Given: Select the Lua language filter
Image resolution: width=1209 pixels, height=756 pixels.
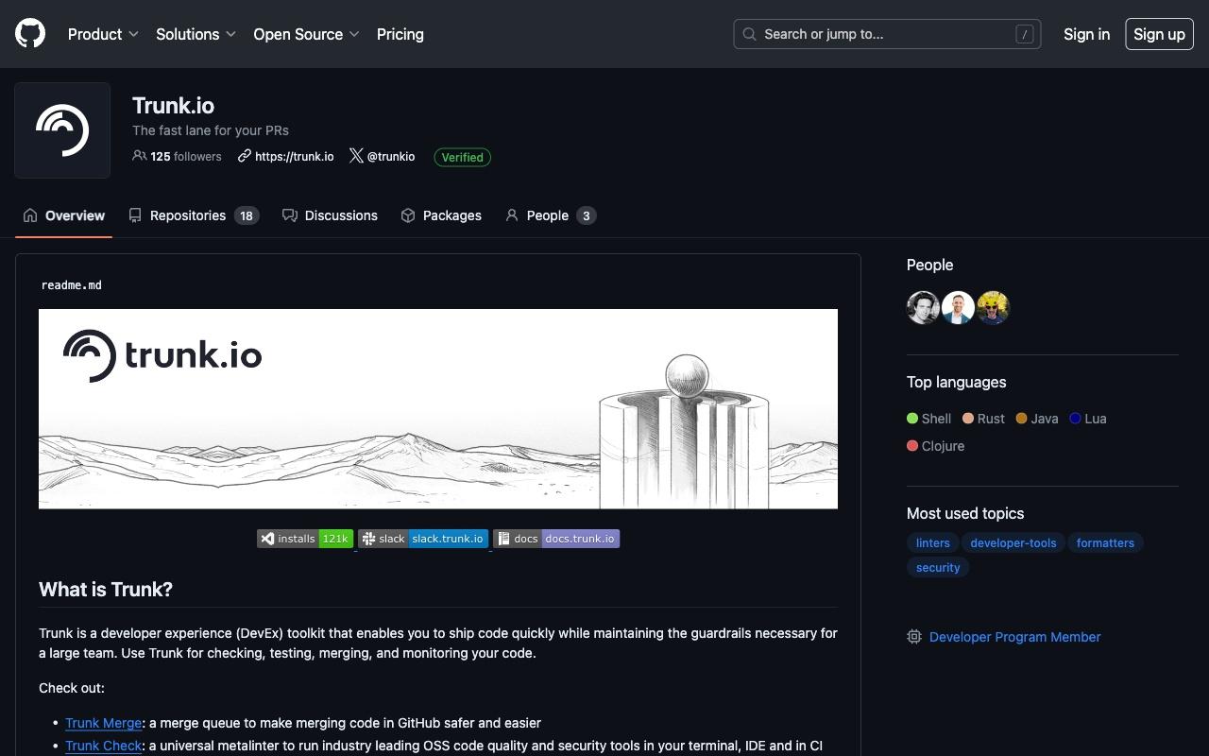Looking at the screenshot, I should point(1088,419).
